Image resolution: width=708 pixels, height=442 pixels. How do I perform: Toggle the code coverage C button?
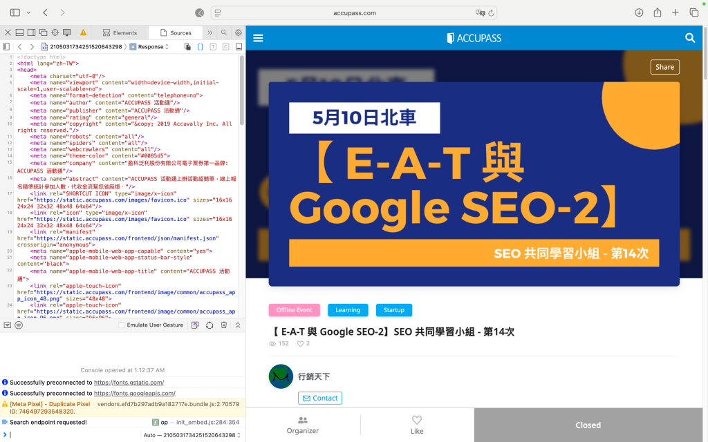pyautogui.click(x=226, y=46)
